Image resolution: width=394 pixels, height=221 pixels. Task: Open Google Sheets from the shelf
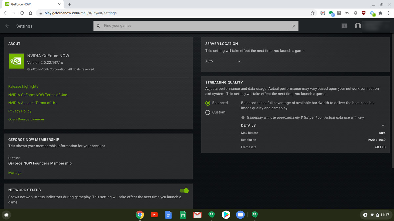[183, 215]
